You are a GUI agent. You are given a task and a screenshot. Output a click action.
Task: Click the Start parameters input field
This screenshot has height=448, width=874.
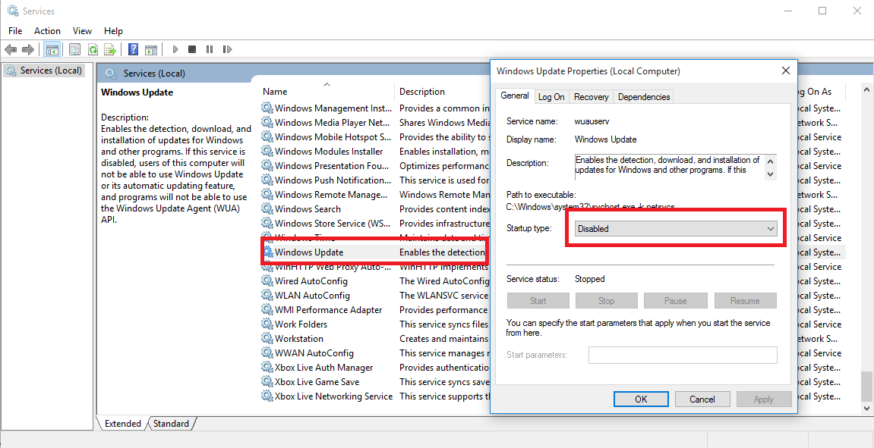tap(683, 355)
